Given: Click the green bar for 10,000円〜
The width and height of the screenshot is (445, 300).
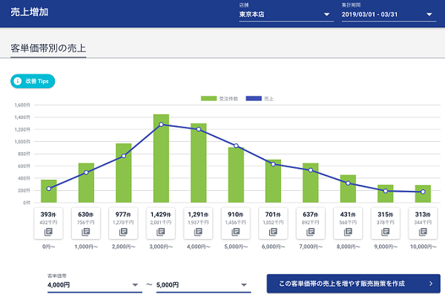Looking at the screenshot, I should (x=423, y=194).
